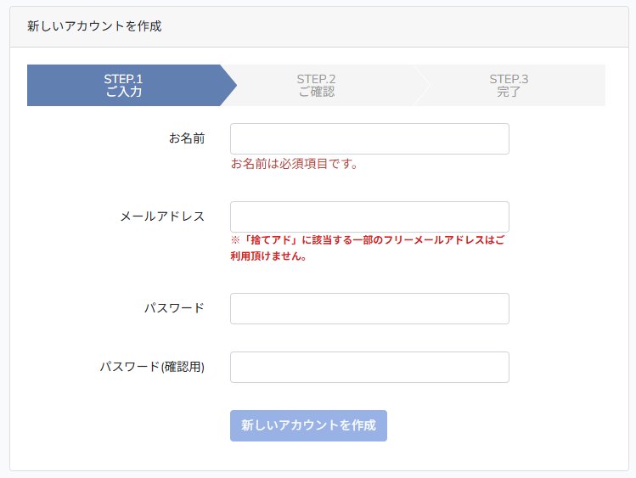Click the ご入力 text in the step bar
The image size is (636, 478).
[x=124, y=92]
